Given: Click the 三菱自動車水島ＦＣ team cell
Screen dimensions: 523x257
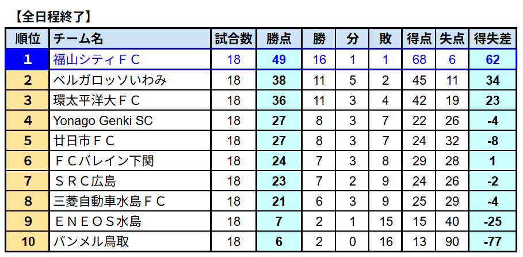Looking at the screenshot, I should click(x=109, y=201).
